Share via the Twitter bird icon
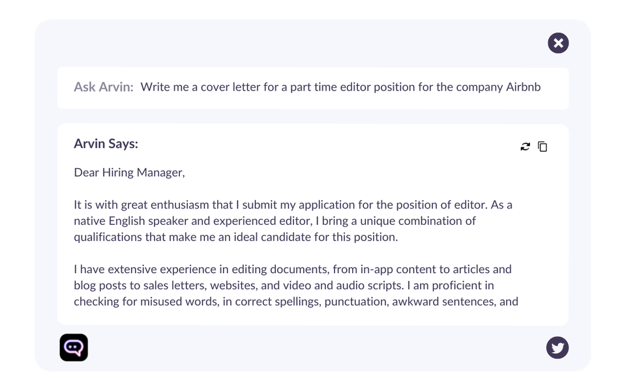Viewport: 626px width, 391px height. click(558, 347)
